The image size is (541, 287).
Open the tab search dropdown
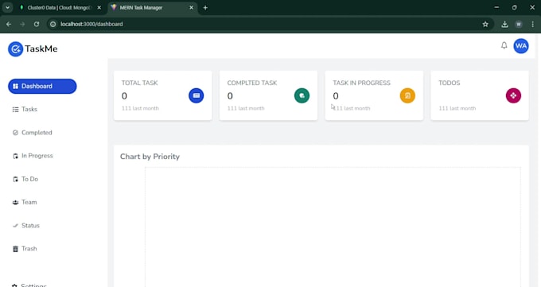point(7,8)
